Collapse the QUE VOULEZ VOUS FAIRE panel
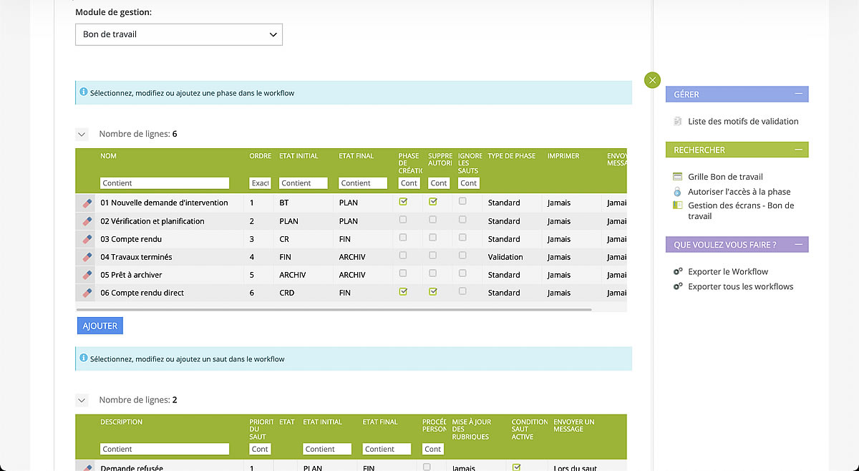The image size is (859, 471). click(798, 245)
